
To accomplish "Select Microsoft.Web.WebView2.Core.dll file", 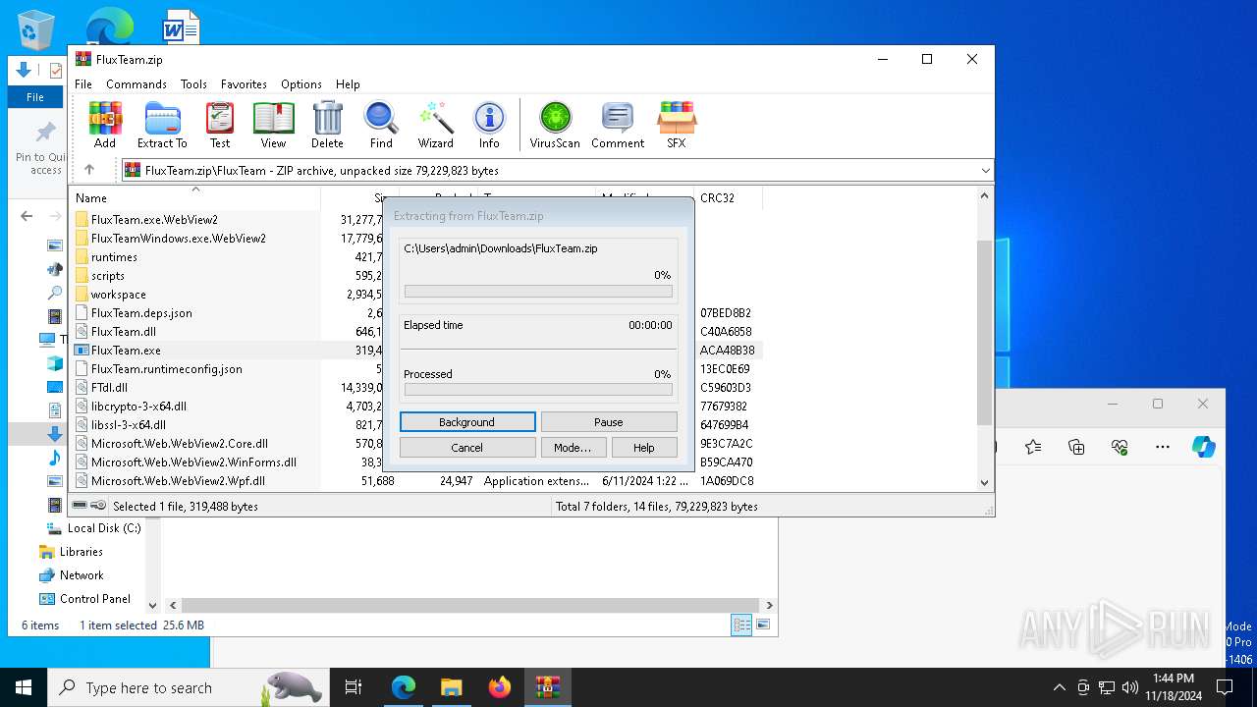I will tap(179, 444).
